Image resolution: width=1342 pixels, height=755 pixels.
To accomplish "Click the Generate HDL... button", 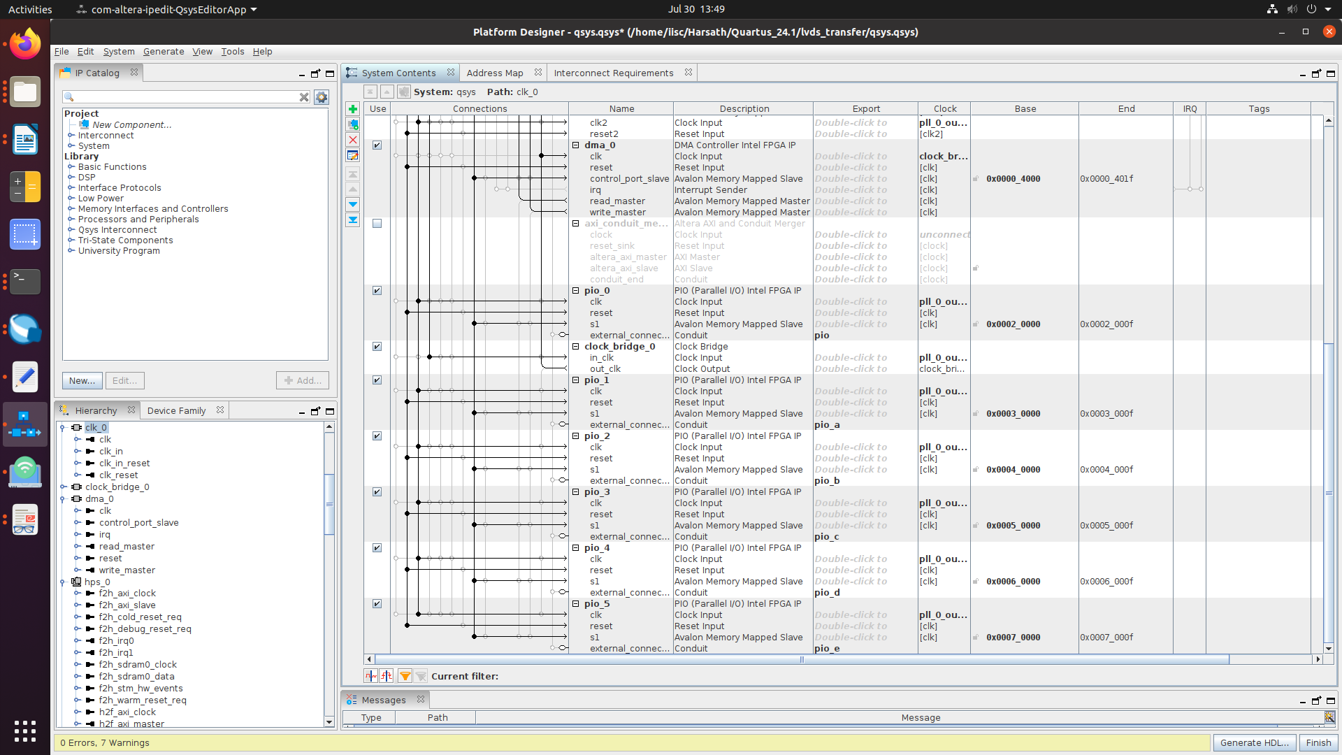I will coord(1255,743).
